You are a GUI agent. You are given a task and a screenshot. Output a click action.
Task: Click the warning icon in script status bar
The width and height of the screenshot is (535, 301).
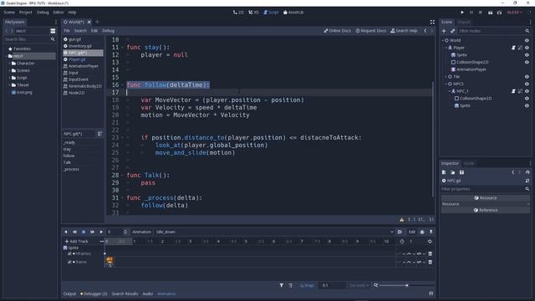401,220
